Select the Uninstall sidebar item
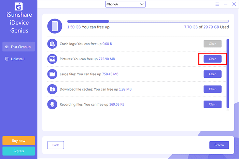The width and height of the screenshot is (239, 159). coord(18,59)
